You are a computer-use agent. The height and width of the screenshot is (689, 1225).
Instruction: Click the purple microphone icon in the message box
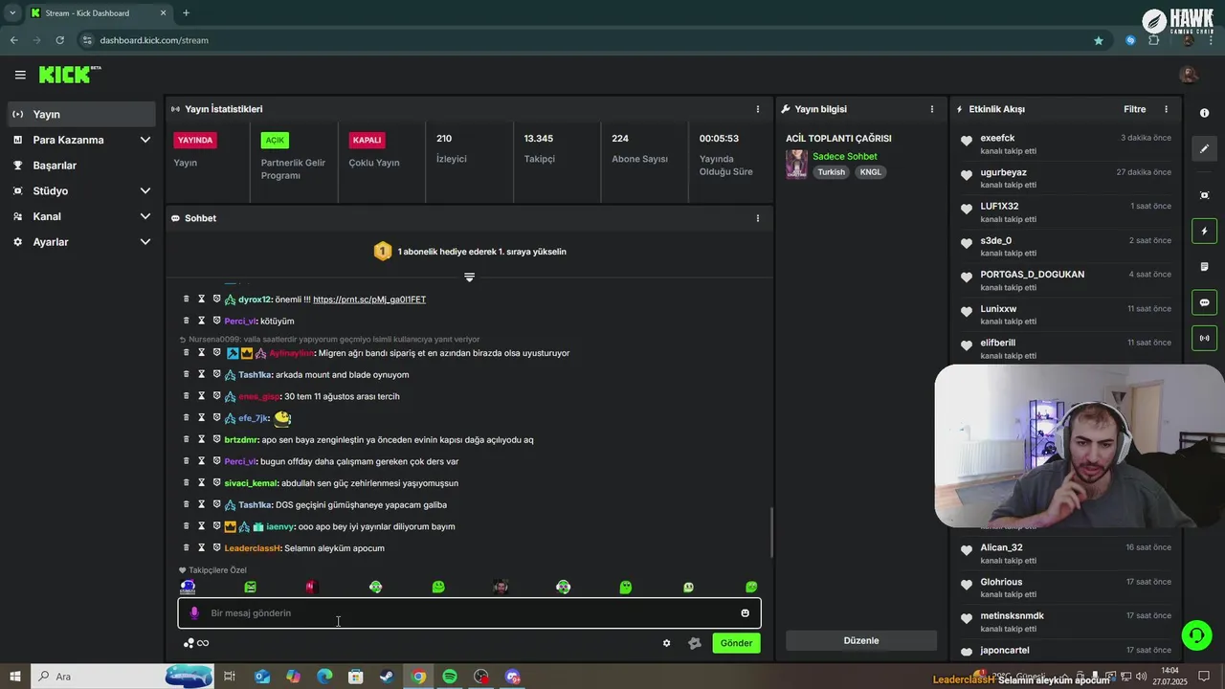(x=194, y=613)
